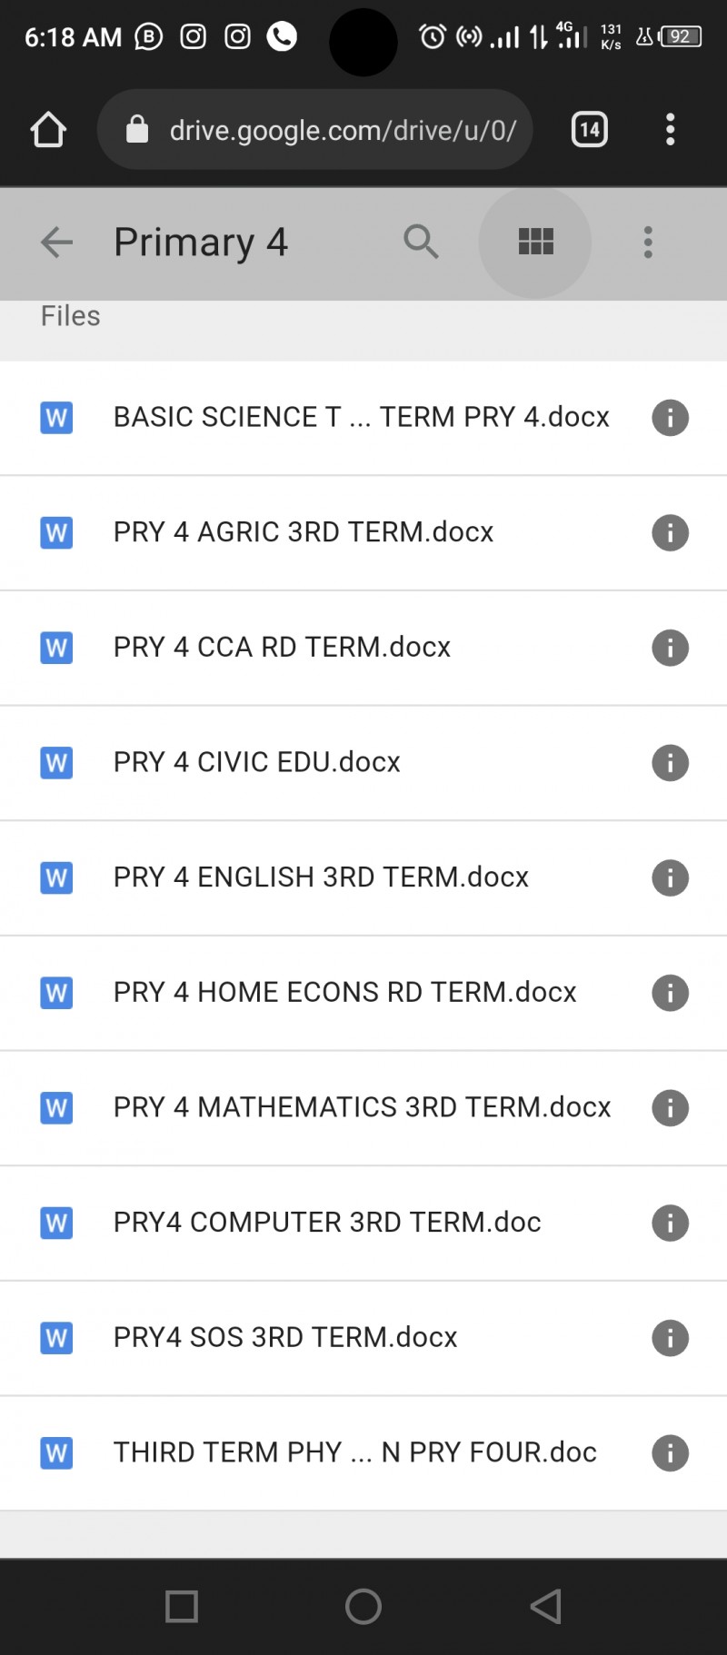Image resolution: width=727 pixels, height=1655 pixels.
Task: Open the Drive folder more options menu
Action: [648, 243]
